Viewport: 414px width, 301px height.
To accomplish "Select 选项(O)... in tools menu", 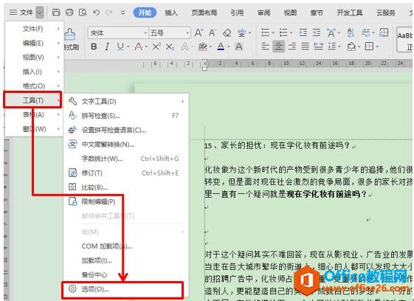I will (x=123, y=289).
